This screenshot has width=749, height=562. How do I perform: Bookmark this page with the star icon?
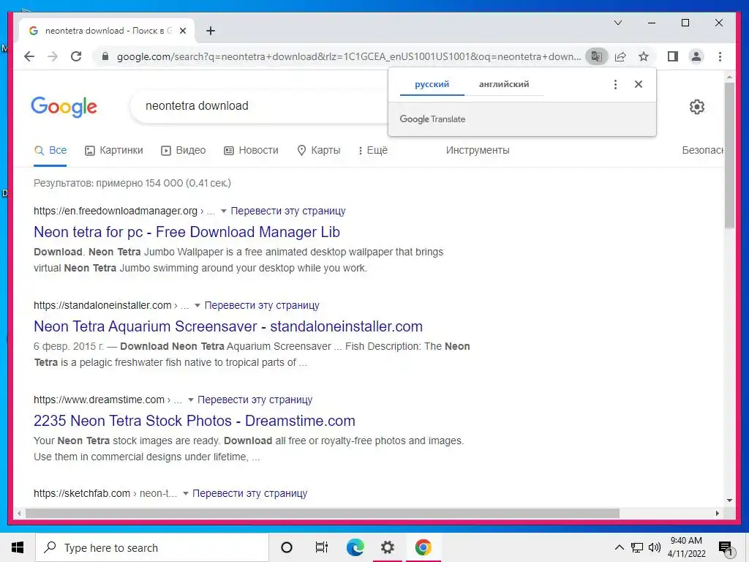(644, 56)
